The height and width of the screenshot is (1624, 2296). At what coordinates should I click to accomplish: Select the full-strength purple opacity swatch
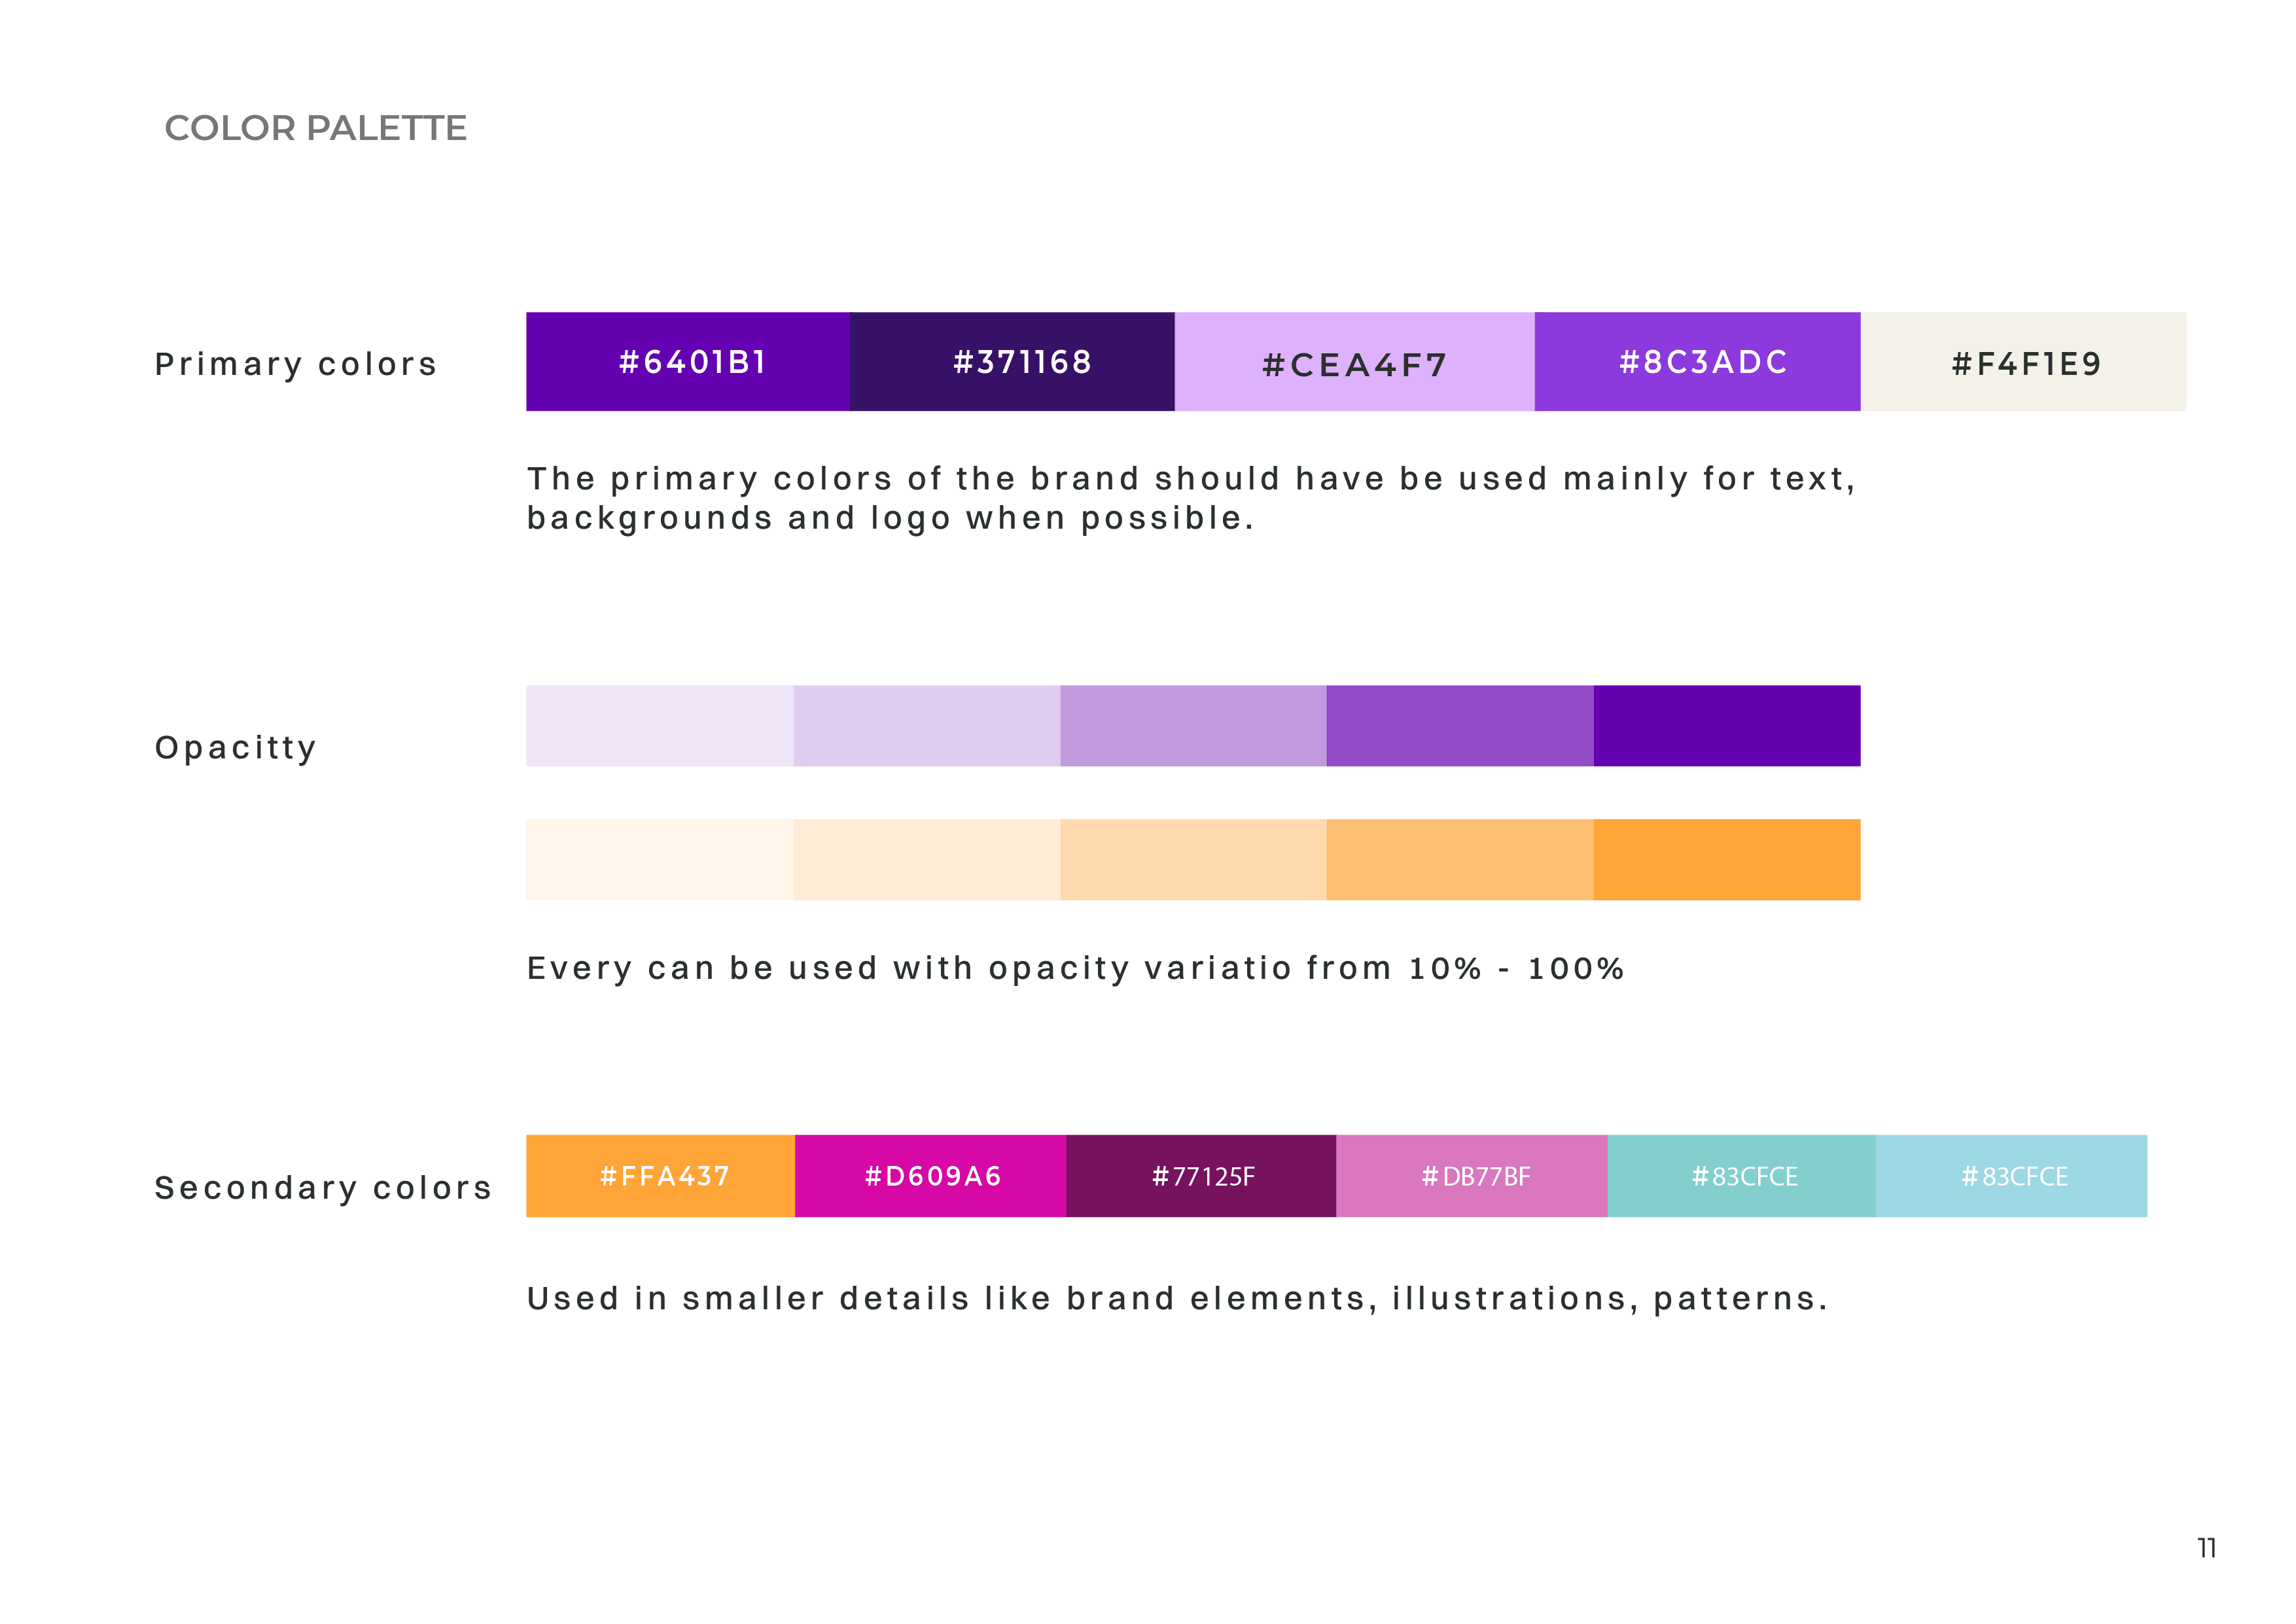point(1727,726)
